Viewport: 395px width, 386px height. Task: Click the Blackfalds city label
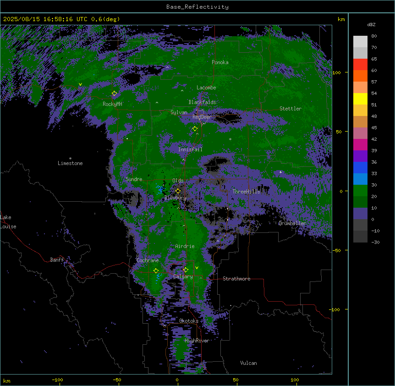click(x=202, y=102)
